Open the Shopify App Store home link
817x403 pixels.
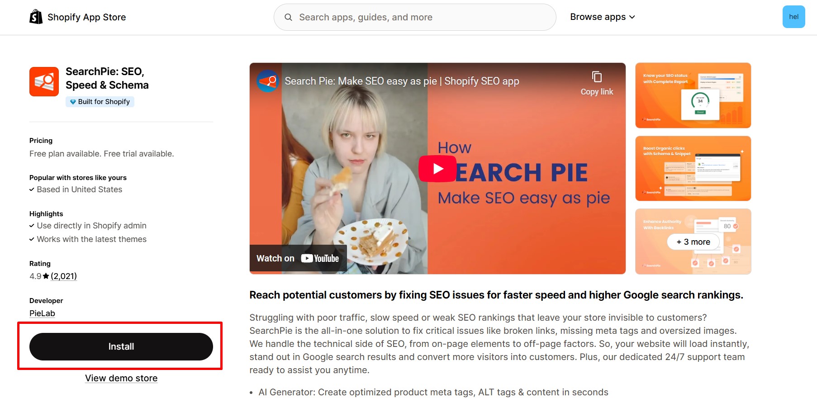coord(78,17)
